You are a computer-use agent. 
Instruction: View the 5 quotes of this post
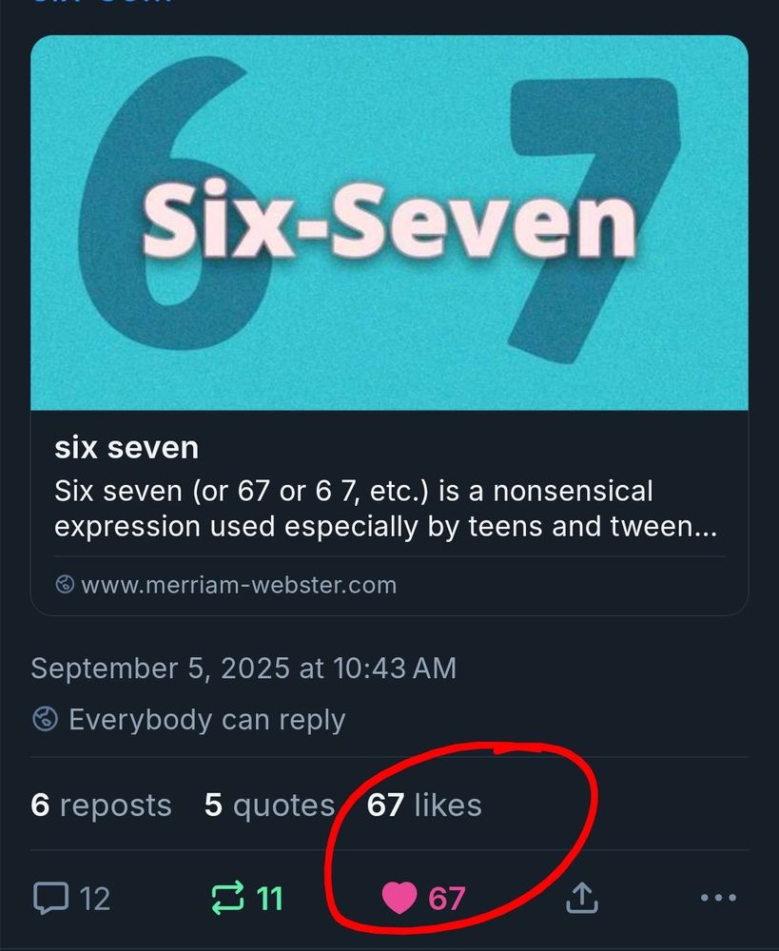[x=267, y=805]
